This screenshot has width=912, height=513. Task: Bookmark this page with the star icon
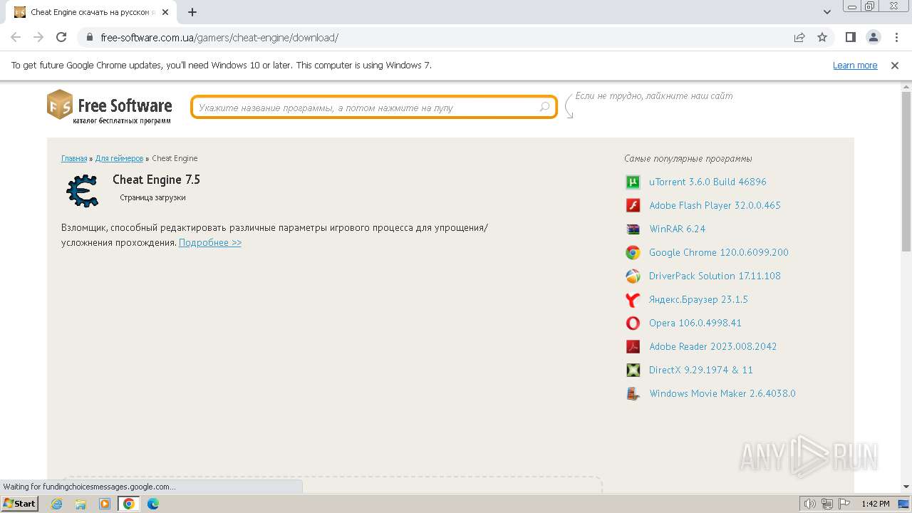pos(822,37)
